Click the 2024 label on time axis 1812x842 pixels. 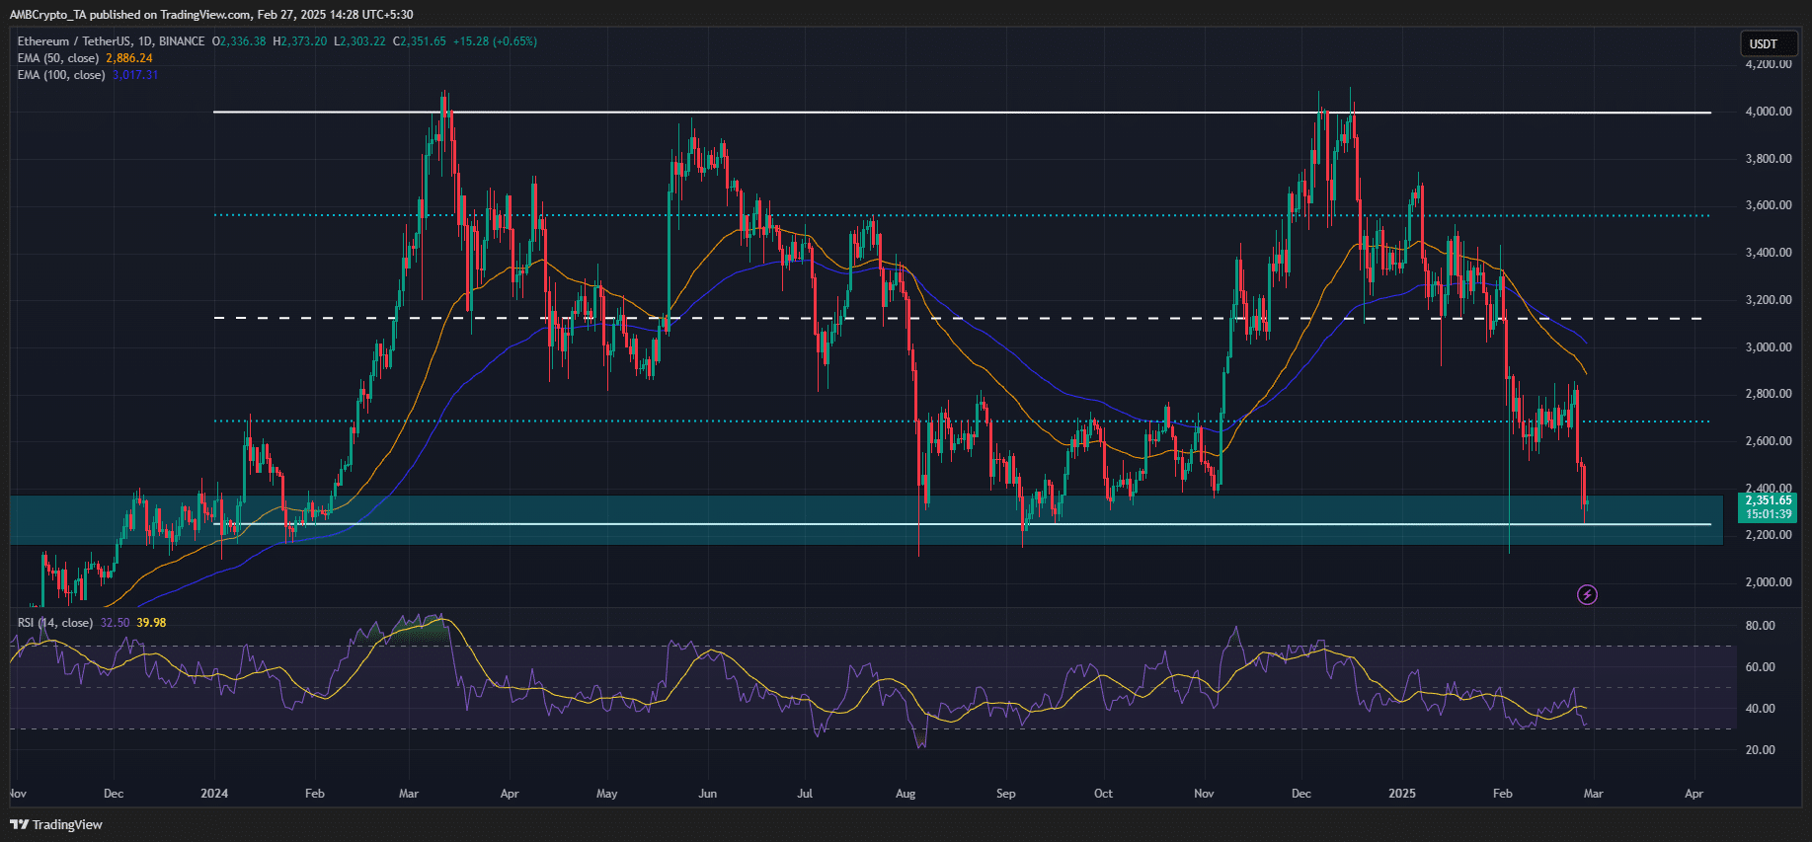coord(214,794)
